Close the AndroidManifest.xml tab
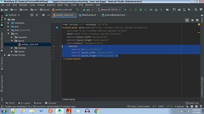The image size is (204, 114). coord(127,15)
